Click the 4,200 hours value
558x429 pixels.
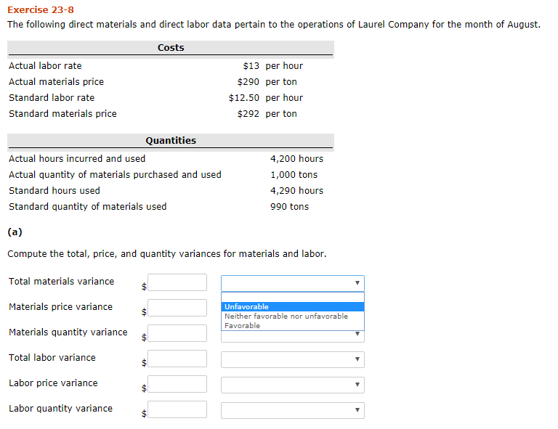pos(296,159)
